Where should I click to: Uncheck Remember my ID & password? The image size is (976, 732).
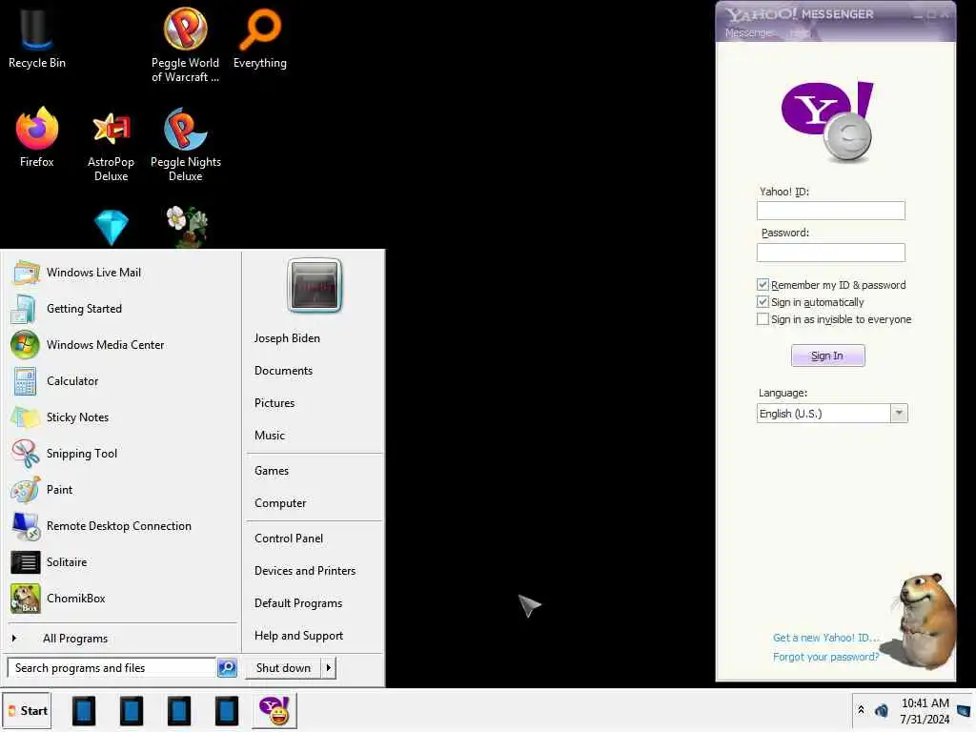pos(762,284)
